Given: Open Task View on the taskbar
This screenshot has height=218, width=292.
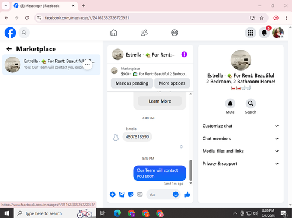Looking at the screenshot, I should (103, 213).
